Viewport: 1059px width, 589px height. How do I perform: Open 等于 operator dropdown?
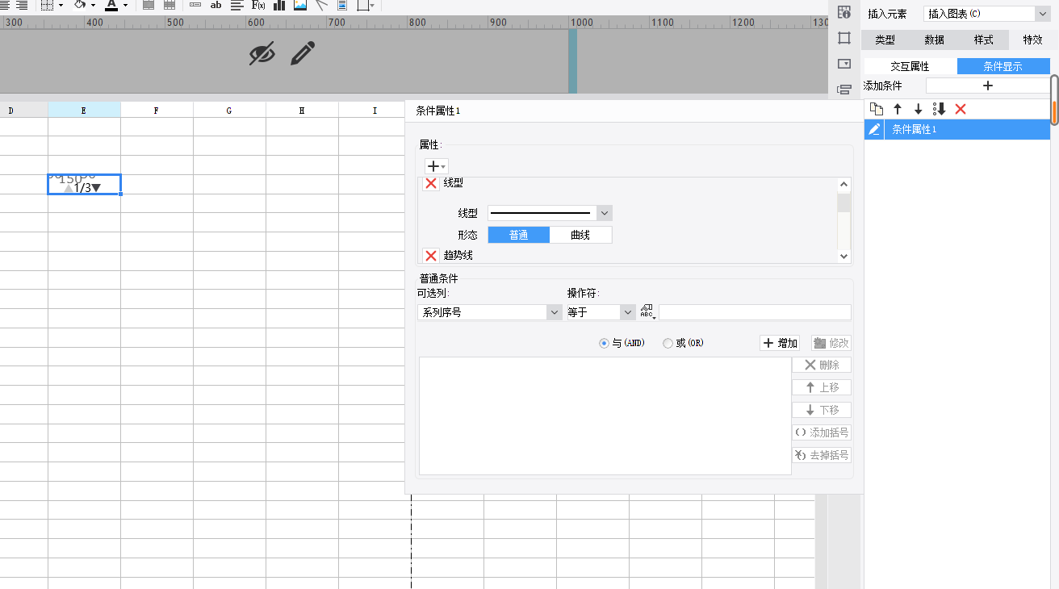(601, 312)
